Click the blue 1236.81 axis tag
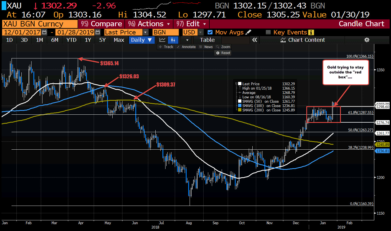391x231 pixels. tap(383, 151)
